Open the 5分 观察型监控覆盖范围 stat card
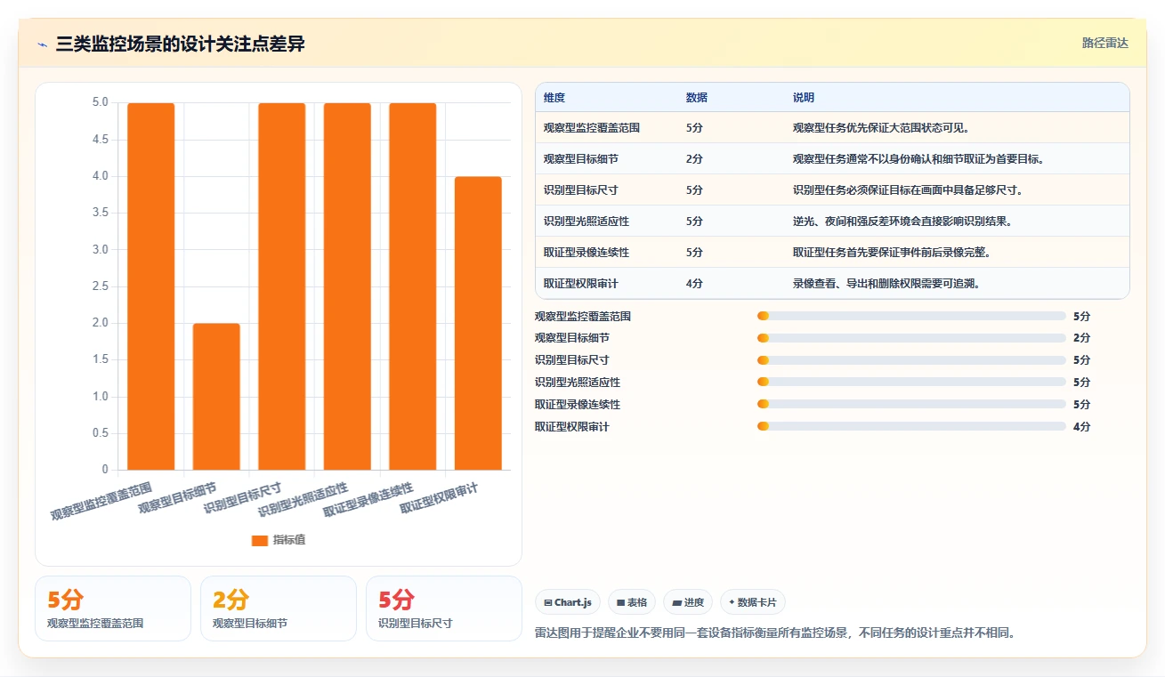 coord(113,608)
